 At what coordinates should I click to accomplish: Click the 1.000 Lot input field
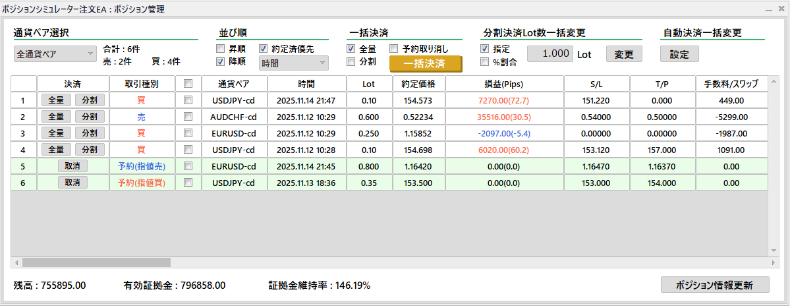(550, 54)
